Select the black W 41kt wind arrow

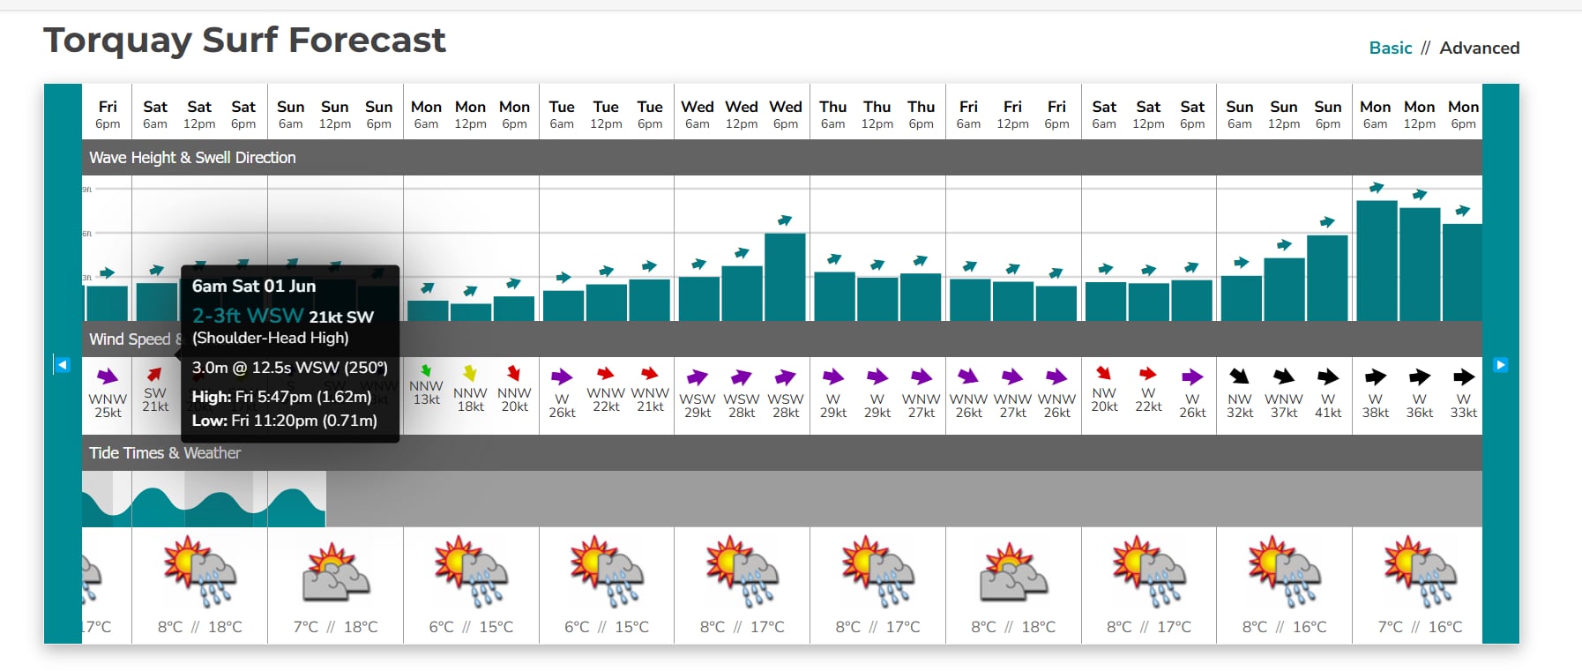(x=1328, y=377)
